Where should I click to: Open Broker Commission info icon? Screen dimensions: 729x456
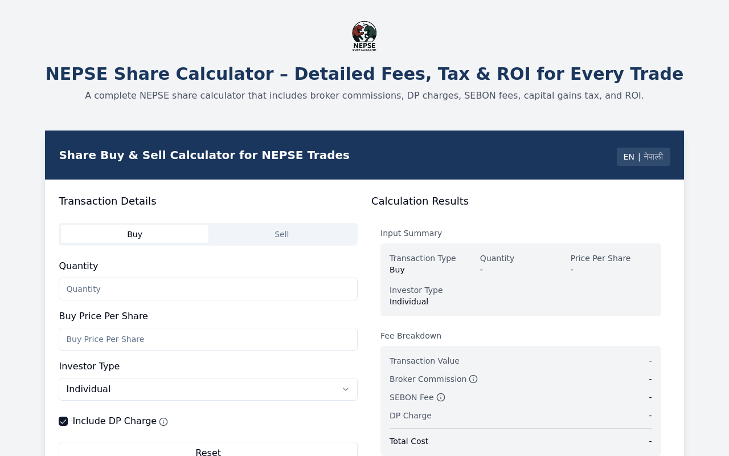tap(473, 379)
